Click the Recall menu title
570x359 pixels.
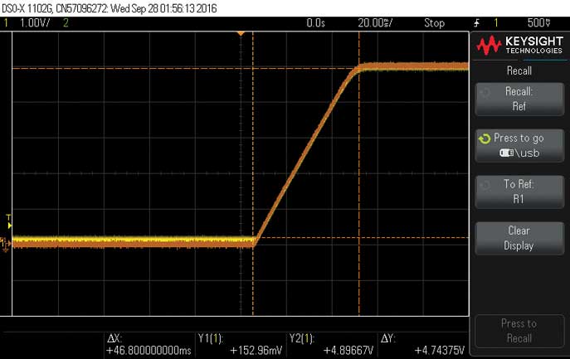(x=519, y=71)
